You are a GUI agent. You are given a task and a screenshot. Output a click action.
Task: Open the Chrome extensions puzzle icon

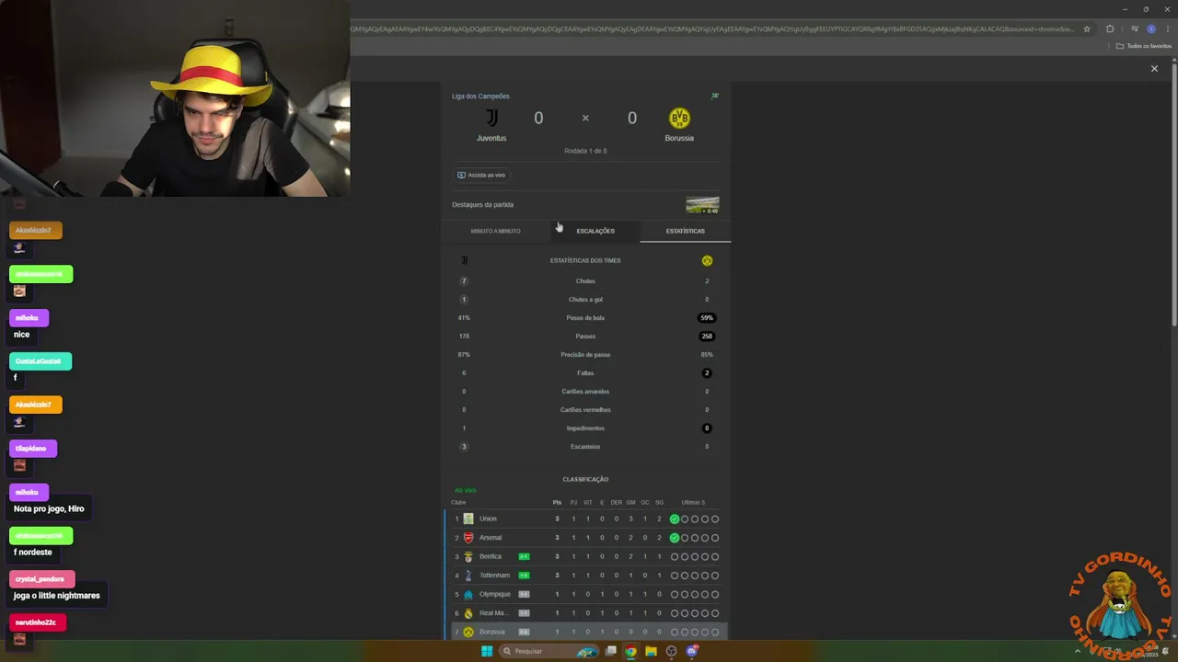point(1110,29)
